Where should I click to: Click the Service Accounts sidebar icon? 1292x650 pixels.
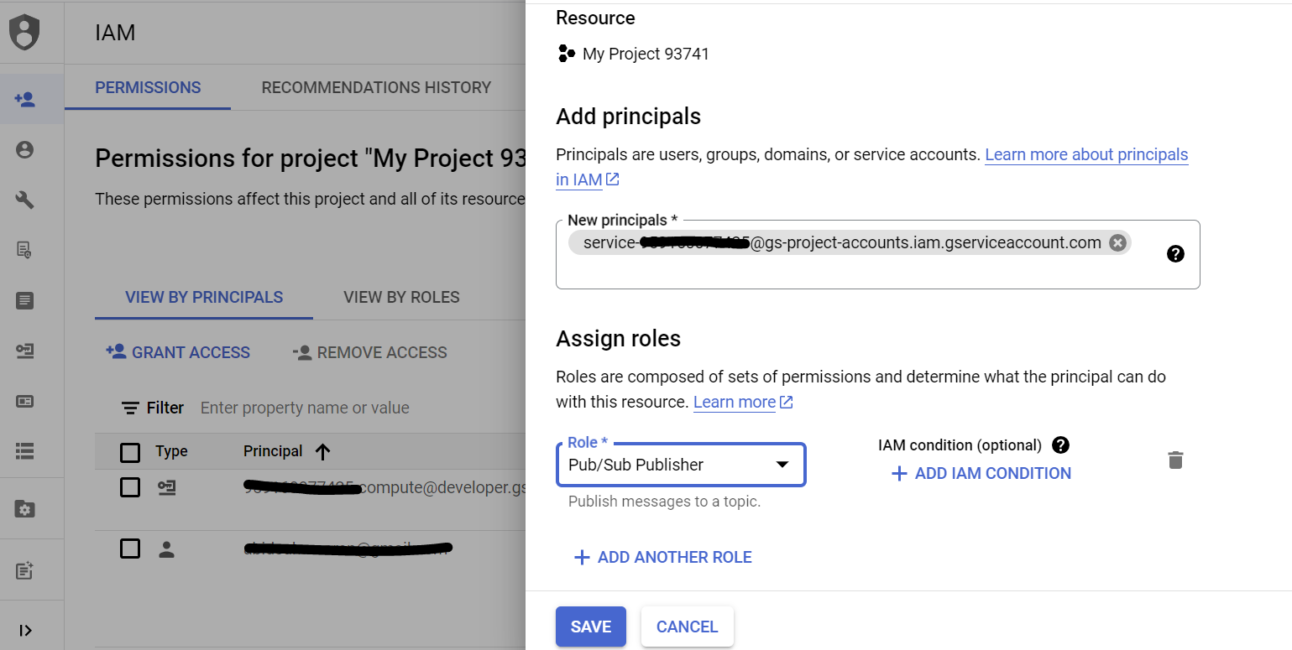[x=25, y=351]
